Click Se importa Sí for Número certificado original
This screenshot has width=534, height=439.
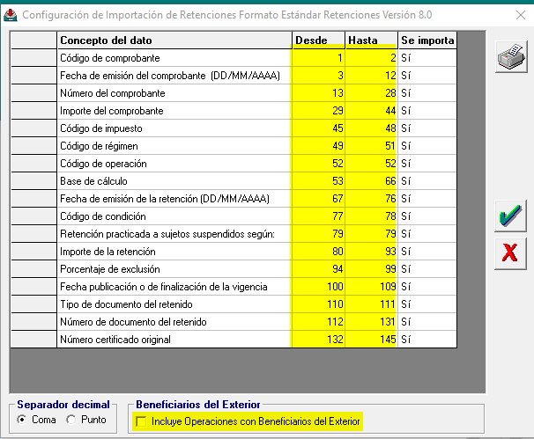[x=427, y=340]
